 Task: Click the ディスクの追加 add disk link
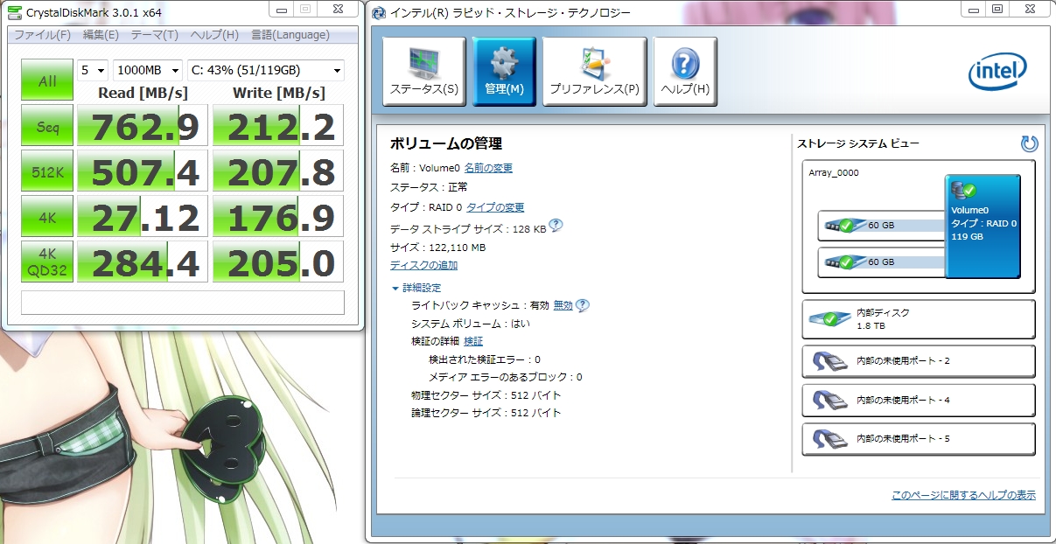pyautogui.click(x=423, y=265)
